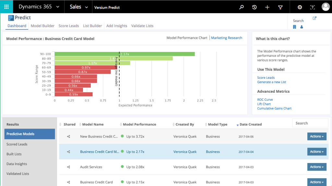Open Actions dropdown for Audit Services row
The height and width of the screenshot is (186, 332).
pos(317,167)
